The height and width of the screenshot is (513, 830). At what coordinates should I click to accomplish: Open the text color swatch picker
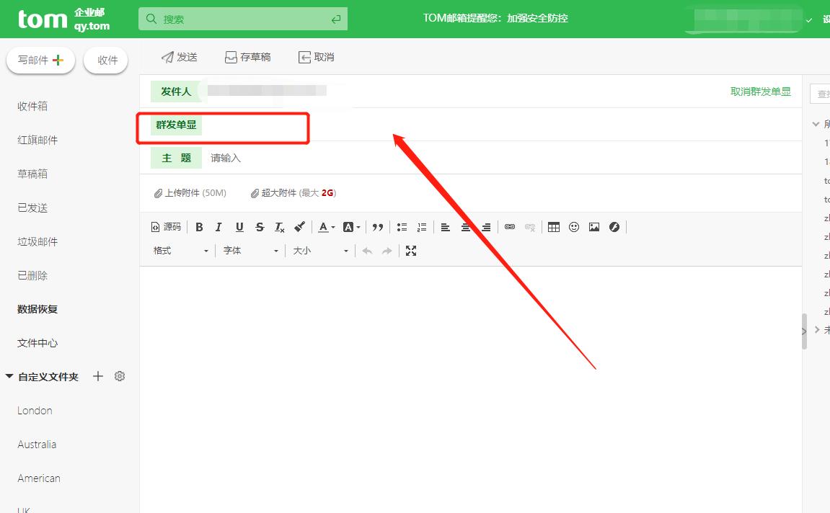(x=323, y=226)
